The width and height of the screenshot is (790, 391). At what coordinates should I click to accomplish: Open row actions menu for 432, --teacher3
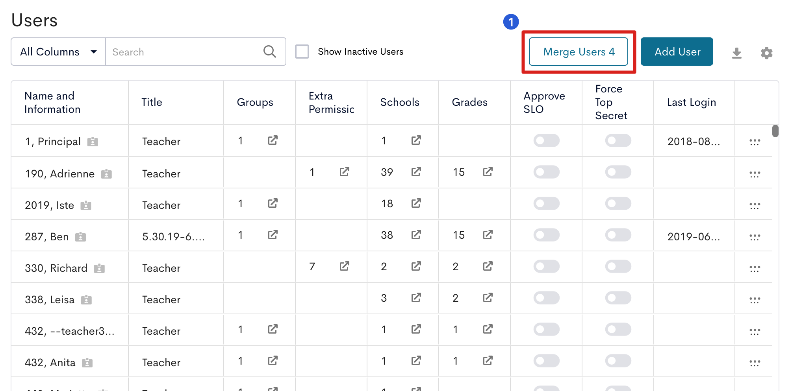pyautogui.click(x=755, y=331)
